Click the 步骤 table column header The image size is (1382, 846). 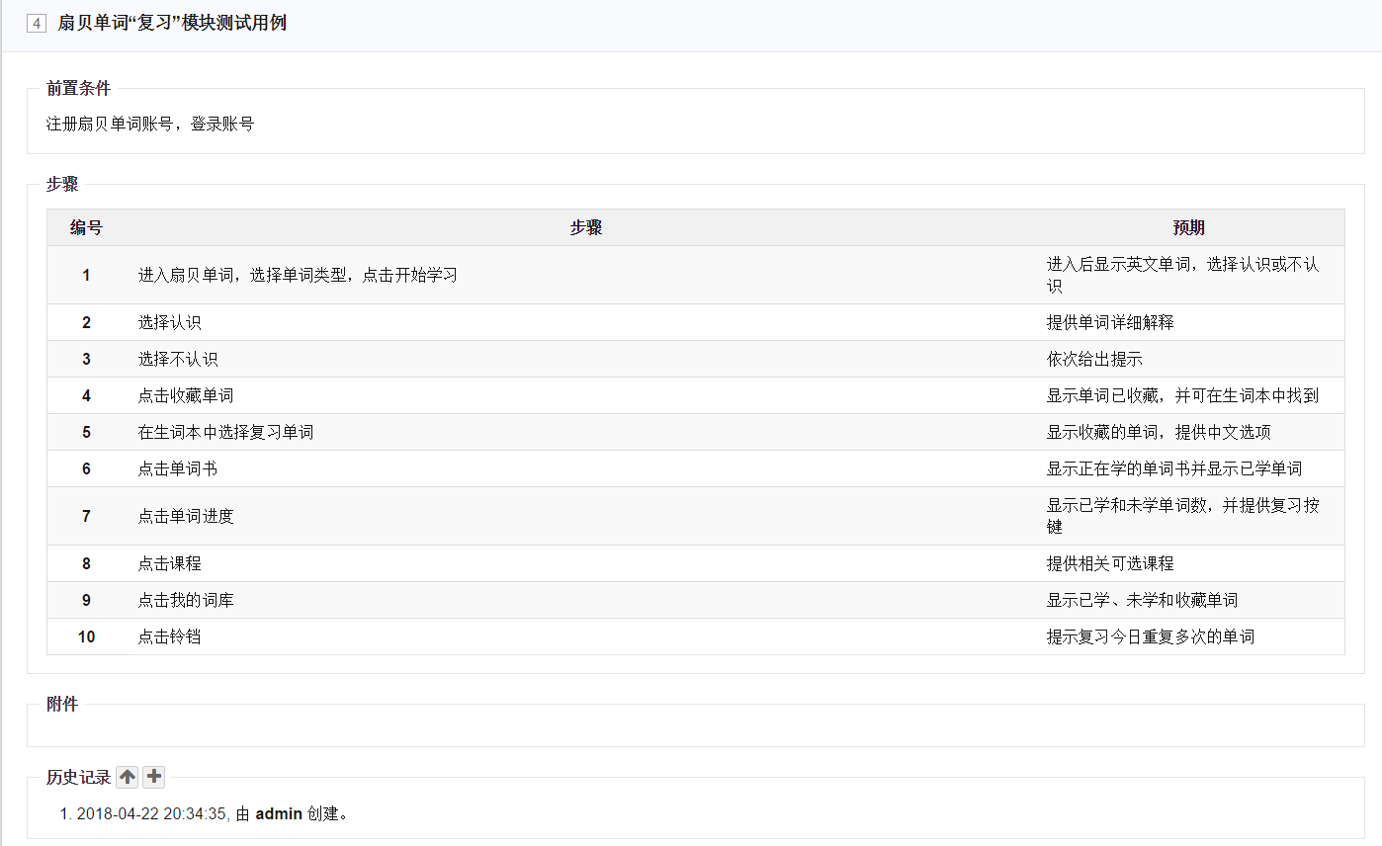point(585,227)
